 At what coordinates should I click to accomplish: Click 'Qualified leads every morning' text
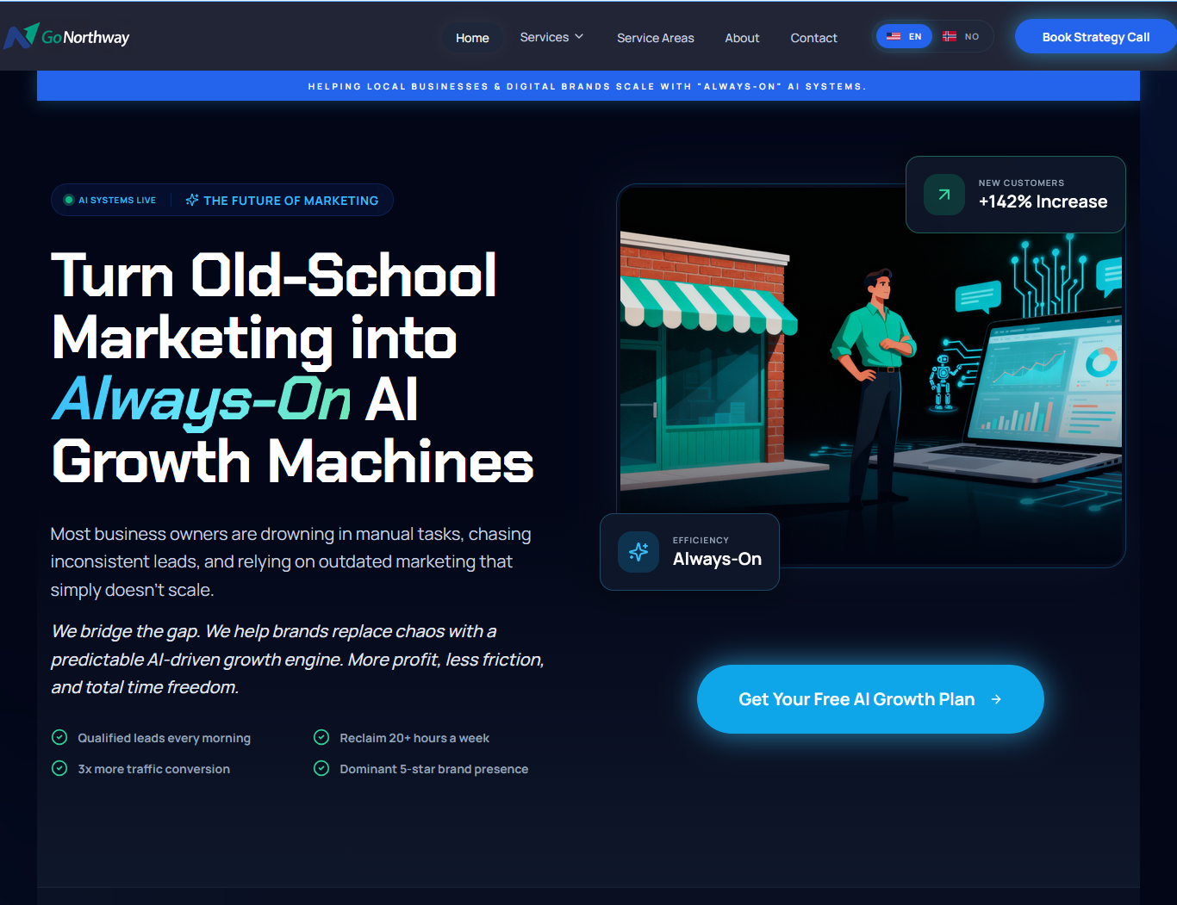pos(164,738)
